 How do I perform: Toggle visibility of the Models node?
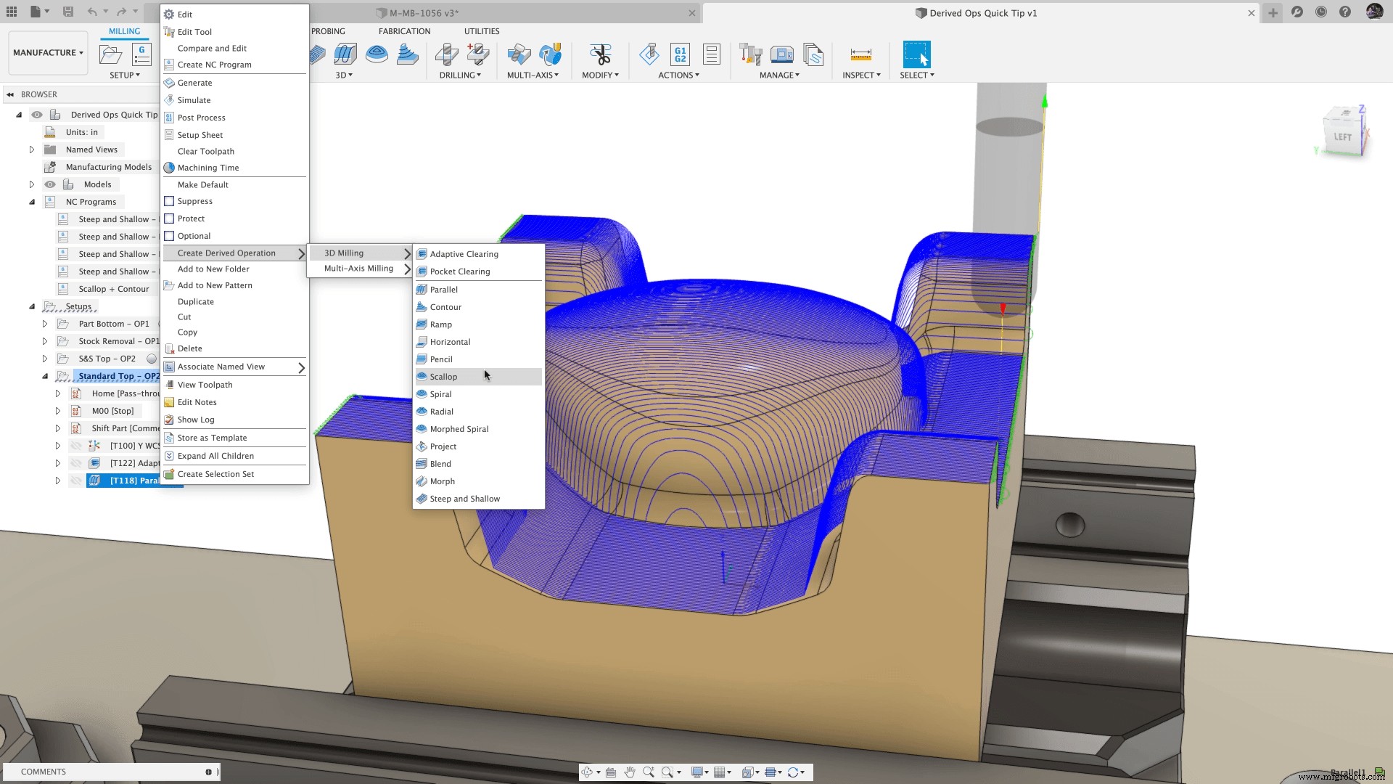pyautogui.click(x=50, y=184)
